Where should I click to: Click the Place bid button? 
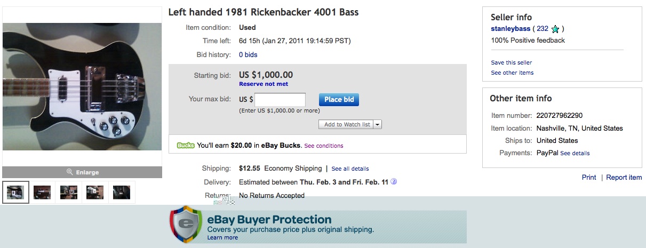tap(339, 100)
